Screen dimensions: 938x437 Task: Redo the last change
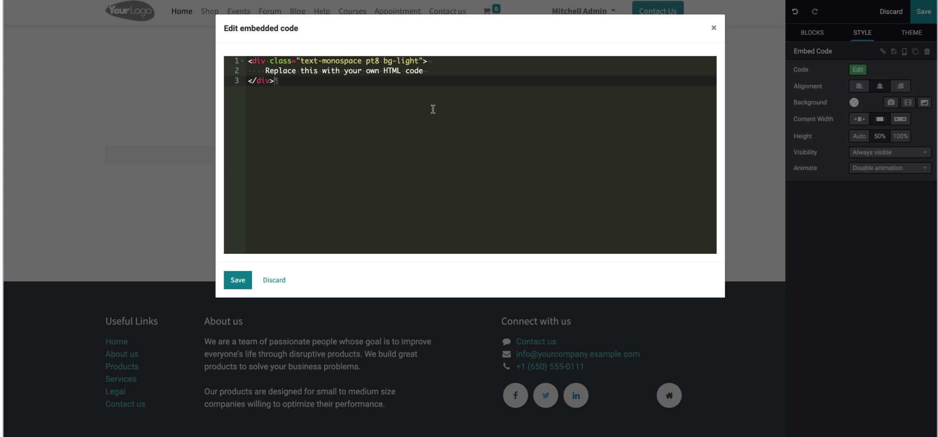coord(815,11)
